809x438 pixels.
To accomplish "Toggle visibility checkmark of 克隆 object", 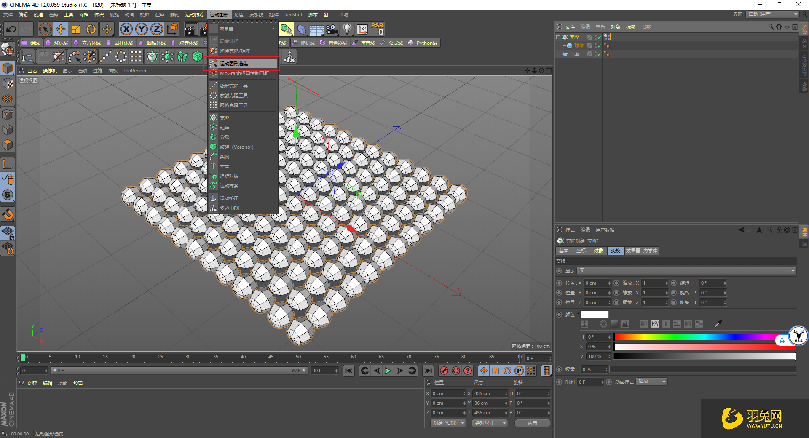I will point(599,37).
